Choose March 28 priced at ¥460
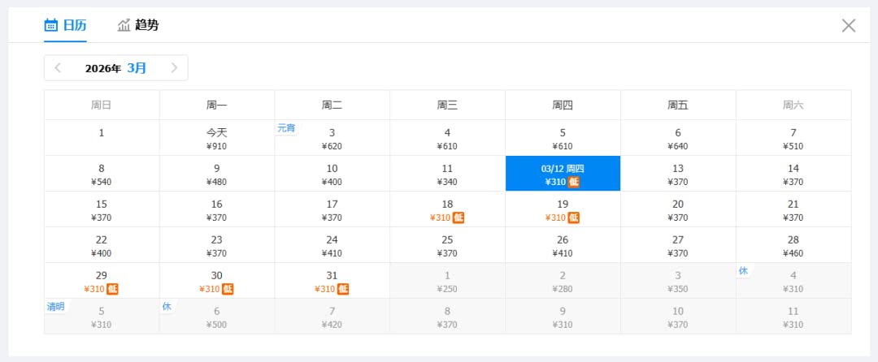Image resolution: width=878 pixels, height=362 pixels. click(x=793, y=245)
